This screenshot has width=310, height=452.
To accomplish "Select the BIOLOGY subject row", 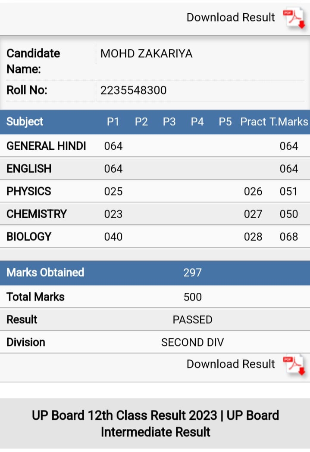I will point(155,236).
